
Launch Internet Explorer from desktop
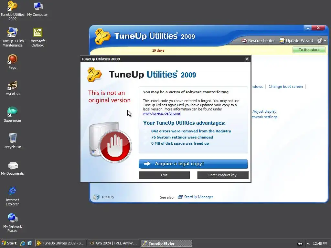[x=12, y=196]
